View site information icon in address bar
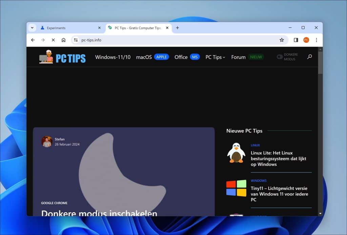Image resolution: width=347 pixels, height=235 pixels. point(76,40)
